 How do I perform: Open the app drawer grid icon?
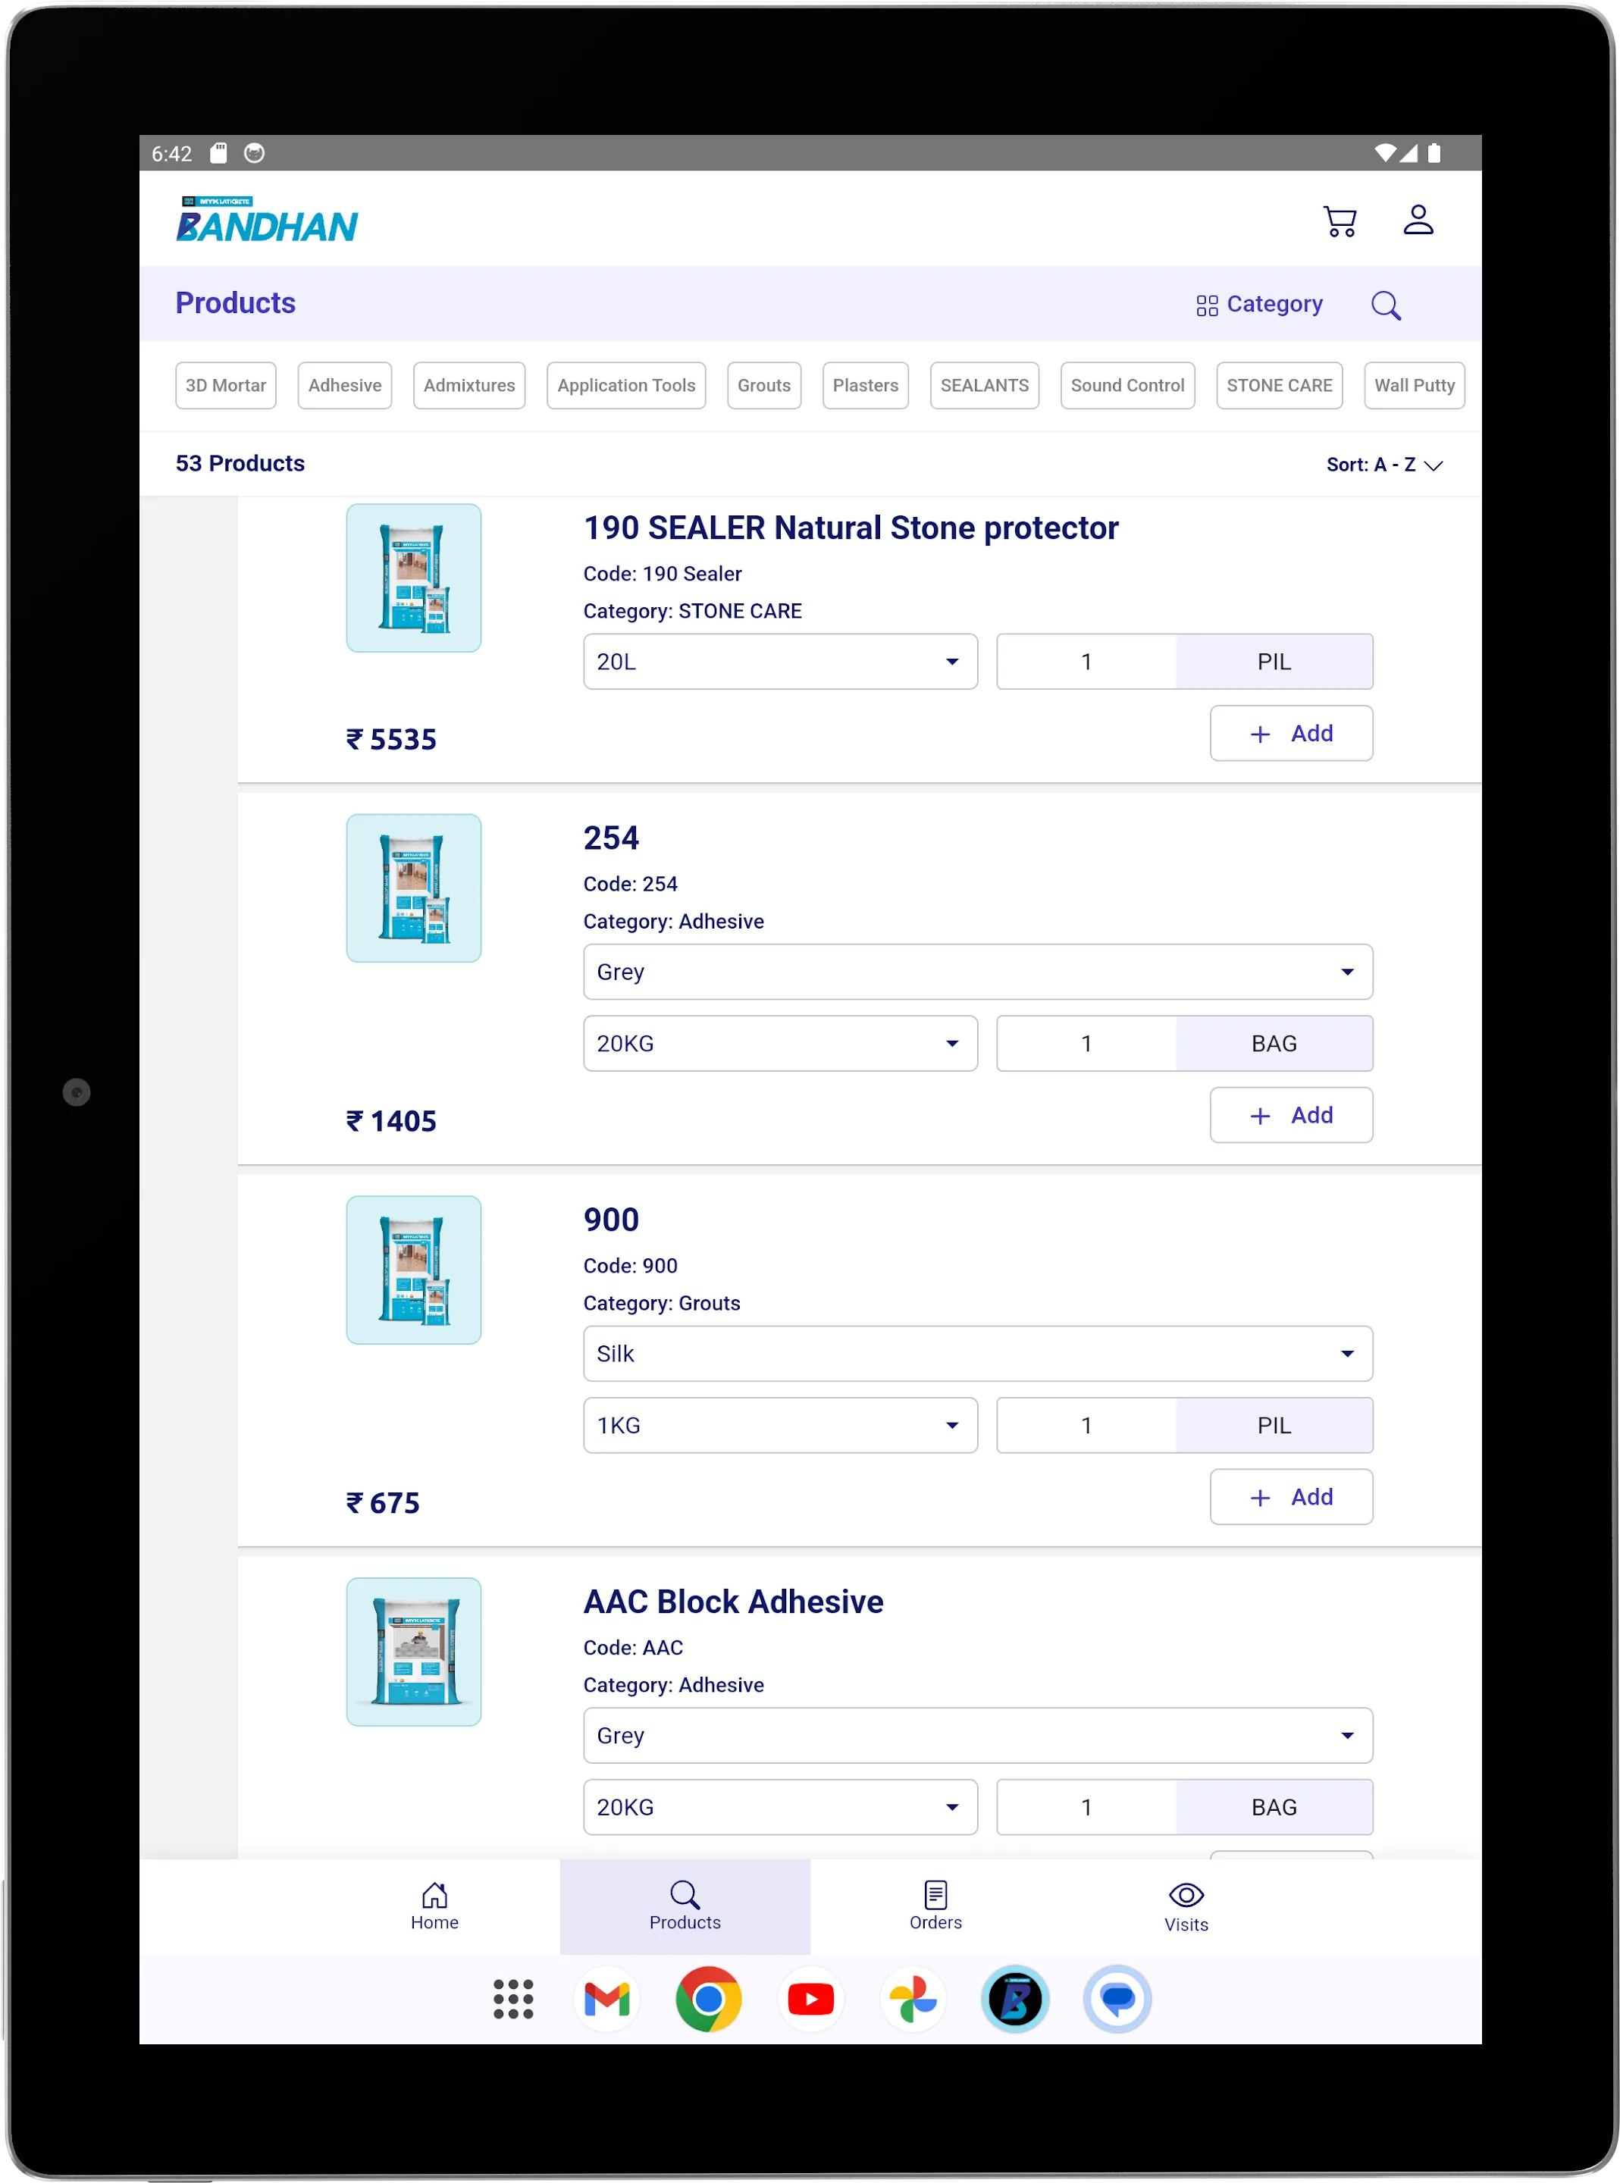click(513, 1998)
